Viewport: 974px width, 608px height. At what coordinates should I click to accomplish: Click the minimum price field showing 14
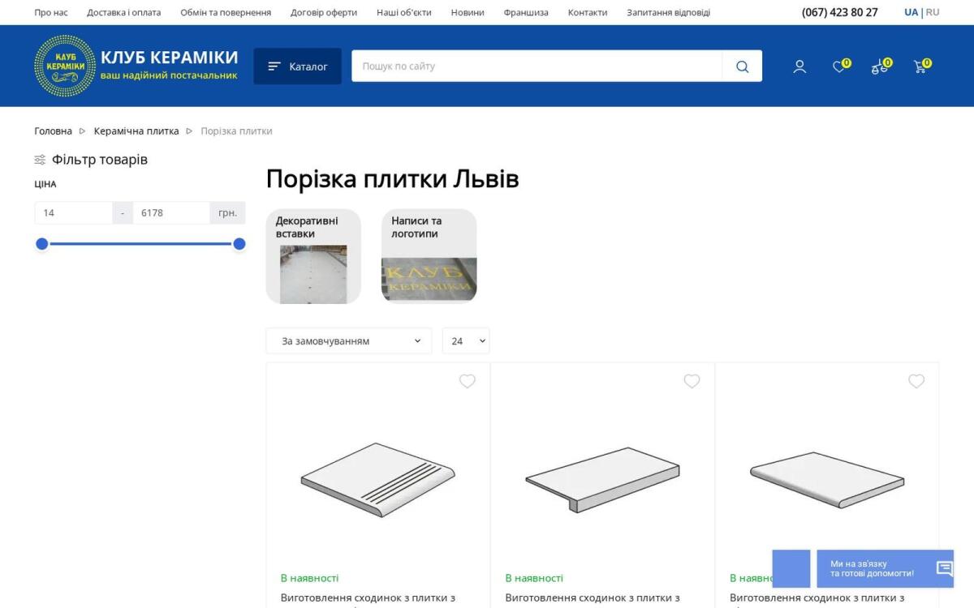(73, 212)
